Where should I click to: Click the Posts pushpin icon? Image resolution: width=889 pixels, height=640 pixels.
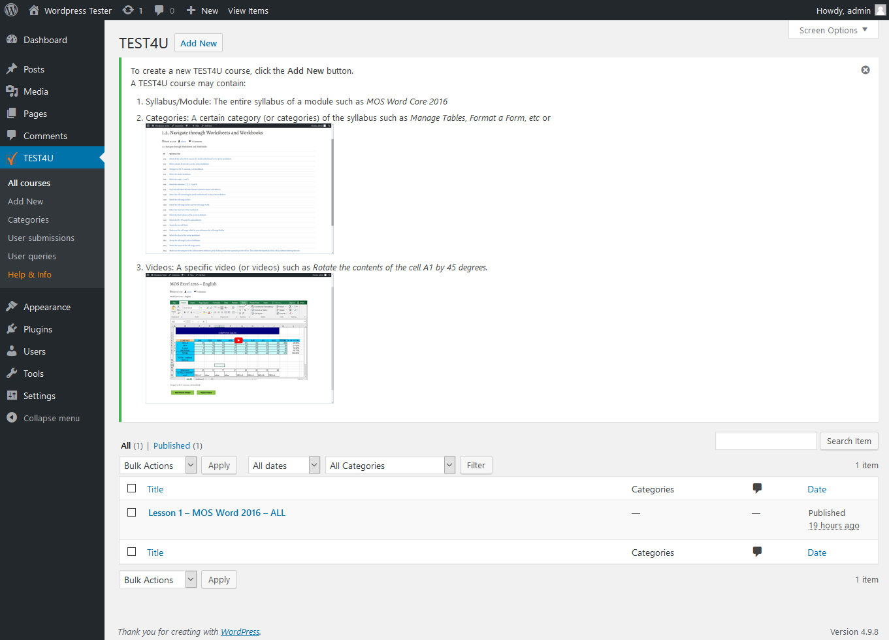point(12,69)
